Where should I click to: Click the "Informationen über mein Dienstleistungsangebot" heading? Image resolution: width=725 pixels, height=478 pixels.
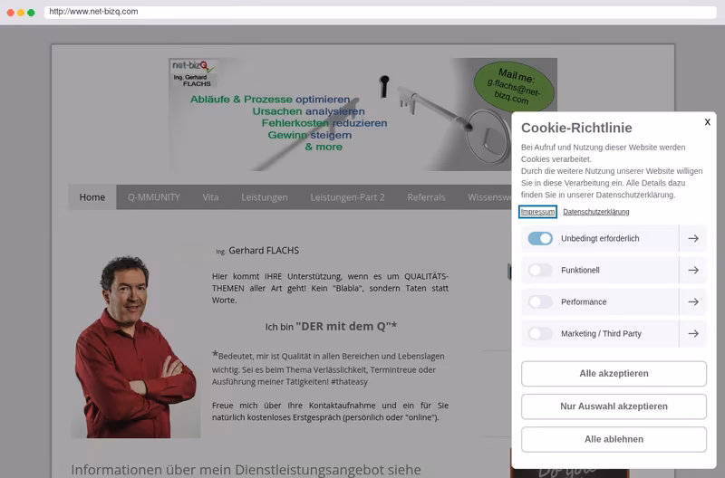246,470
